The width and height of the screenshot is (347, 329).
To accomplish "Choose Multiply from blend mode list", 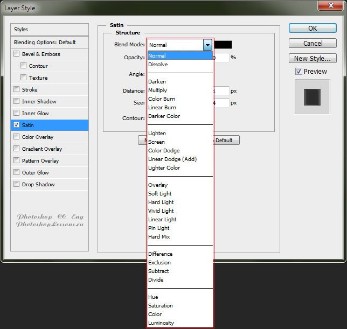I will click(158, 90).
